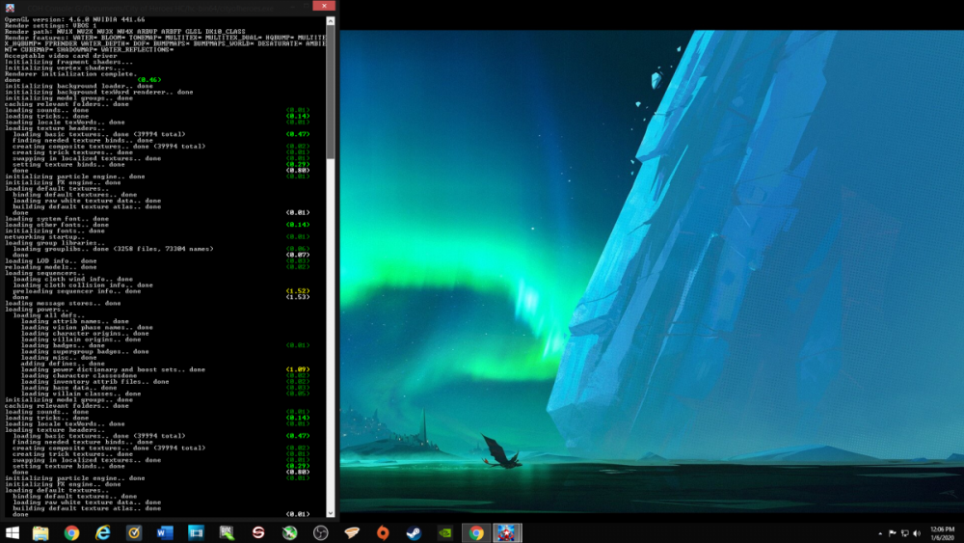964x543 pixels.
Task: Switch to the running Chrome window
Action: tap(476, 532)
